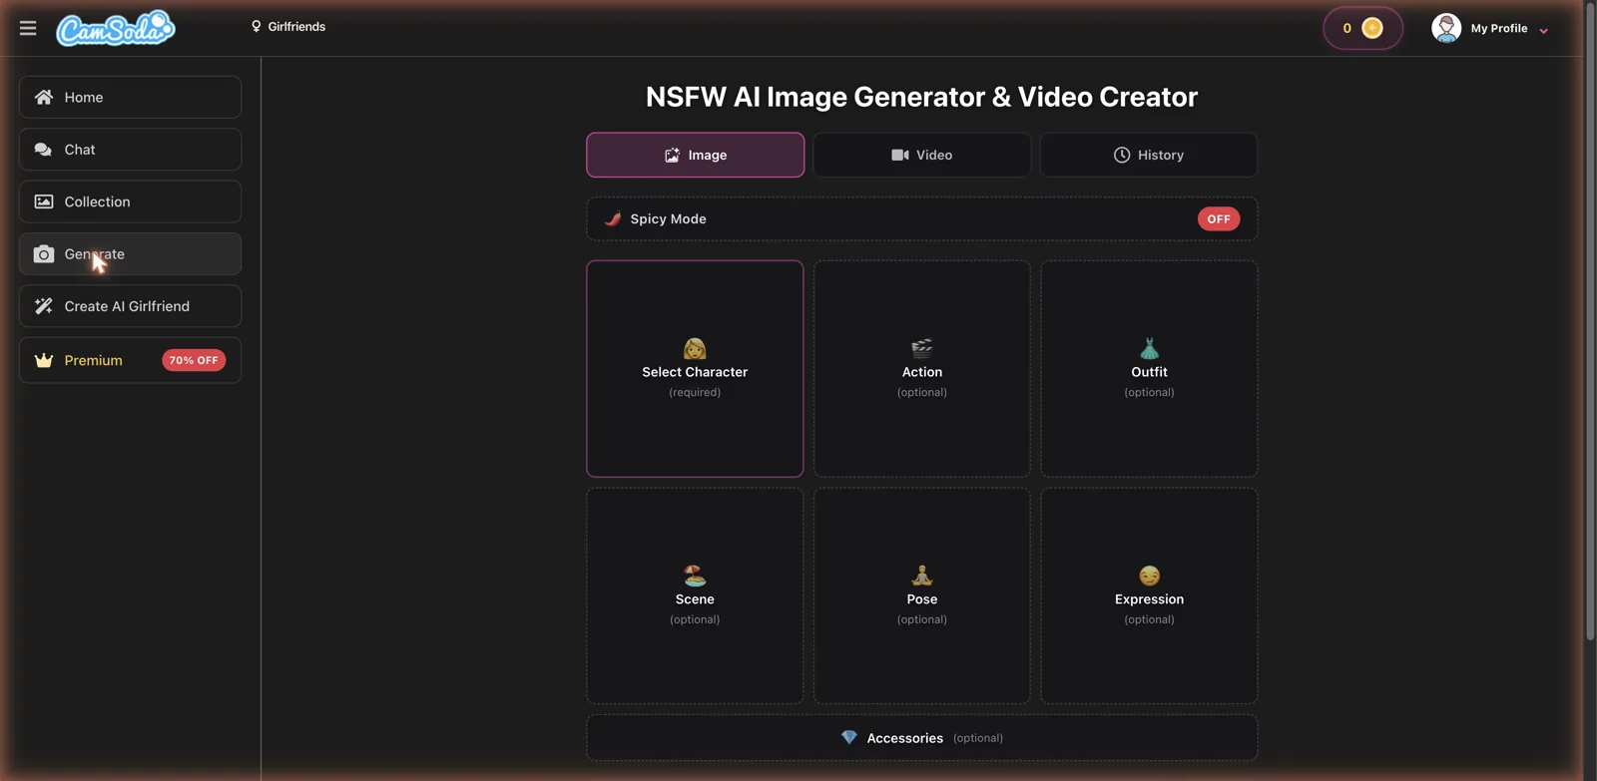Open the Premium sidebar item

coord(130,360)
